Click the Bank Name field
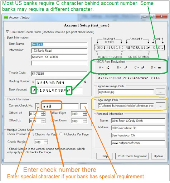The width and height of the screenshot is (170, 183). pos(59,44)
